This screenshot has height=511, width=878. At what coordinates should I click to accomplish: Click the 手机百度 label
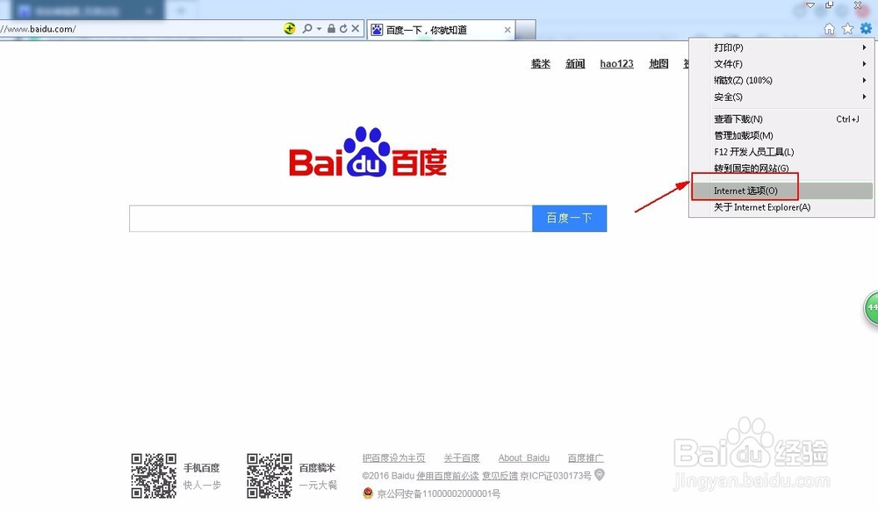tap(202, 468)
